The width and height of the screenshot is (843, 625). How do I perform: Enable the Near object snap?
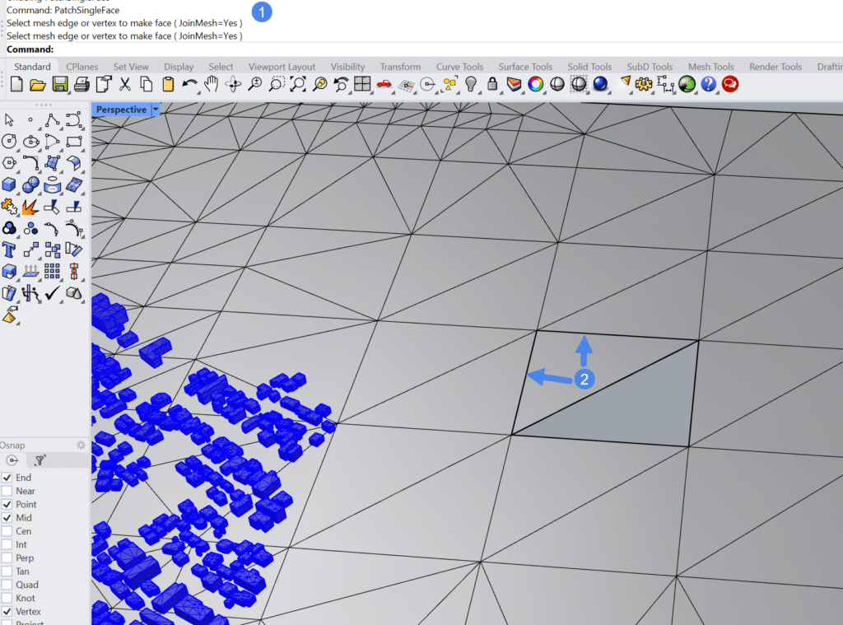pos(7,491)
